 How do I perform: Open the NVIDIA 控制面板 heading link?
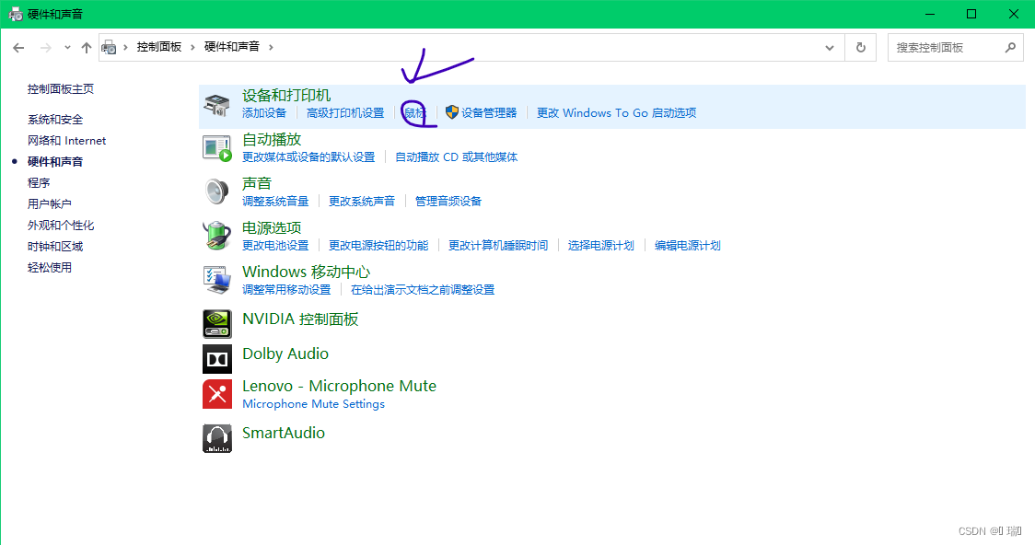coord(300,319)
